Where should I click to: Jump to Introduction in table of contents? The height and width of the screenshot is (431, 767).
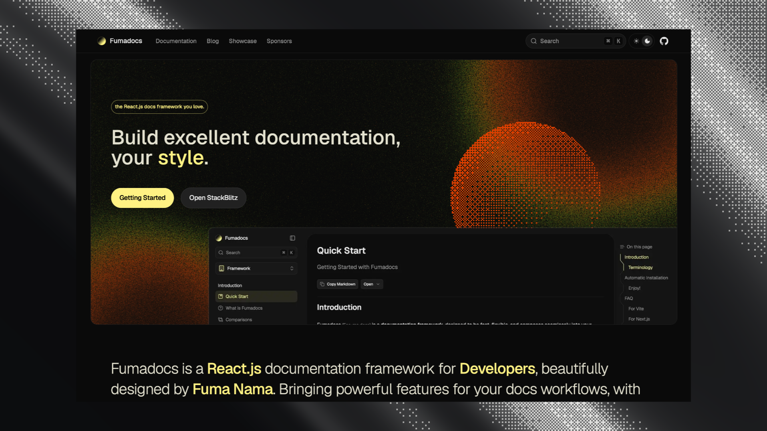[x=636, y=257]
